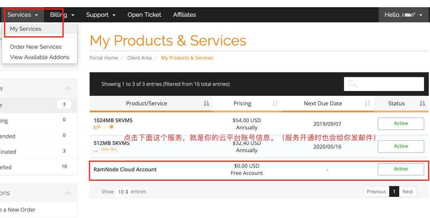
Task: Sort table by Status column icon
Action: click(422, 103)
